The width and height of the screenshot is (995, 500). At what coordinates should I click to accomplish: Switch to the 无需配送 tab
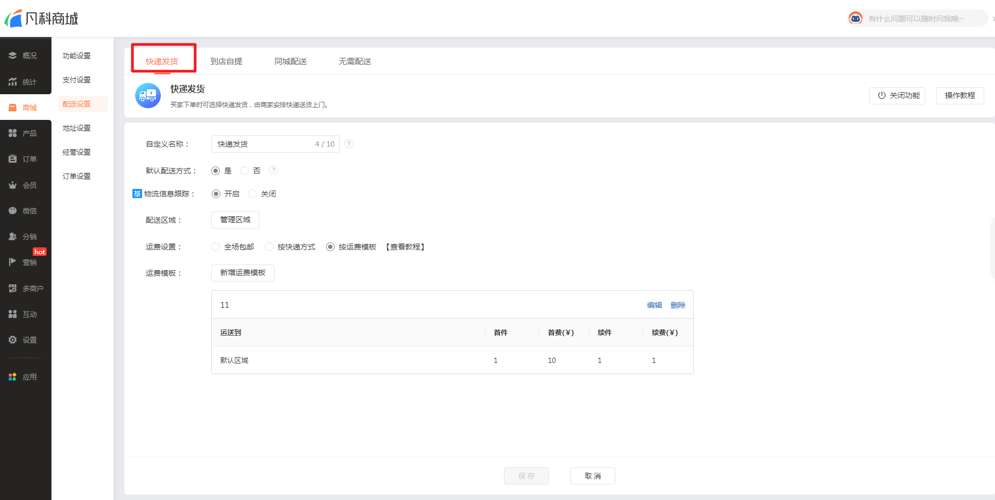355,61
